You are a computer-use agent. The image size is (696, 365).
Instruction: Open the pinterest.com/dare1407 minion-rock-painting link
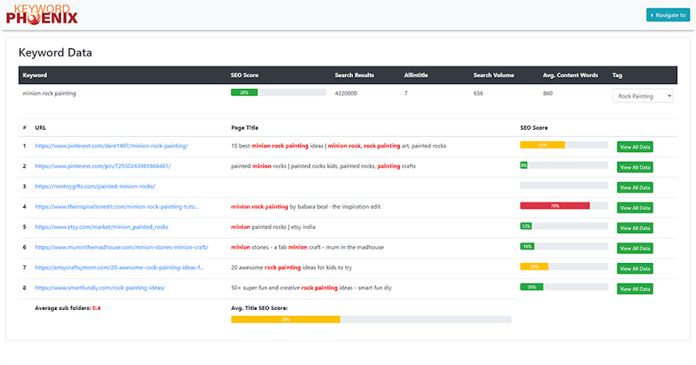pyautogui.click(x=111, y=146)
